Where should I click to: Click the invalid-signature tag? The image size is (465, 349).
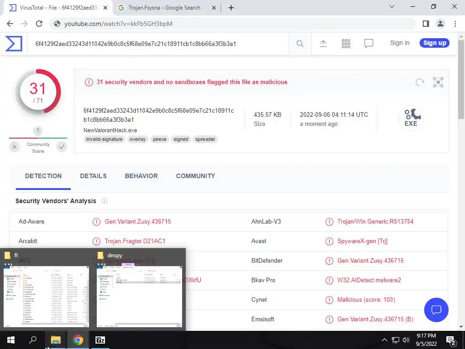coord(104,139)
